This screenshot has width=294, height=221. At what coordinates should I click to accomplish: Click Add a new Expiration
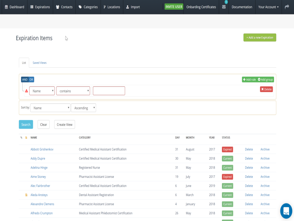click(260, 37)
